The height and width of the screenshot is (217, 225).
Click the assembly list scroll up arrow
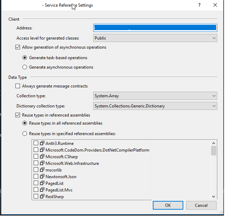pos(213,143)
